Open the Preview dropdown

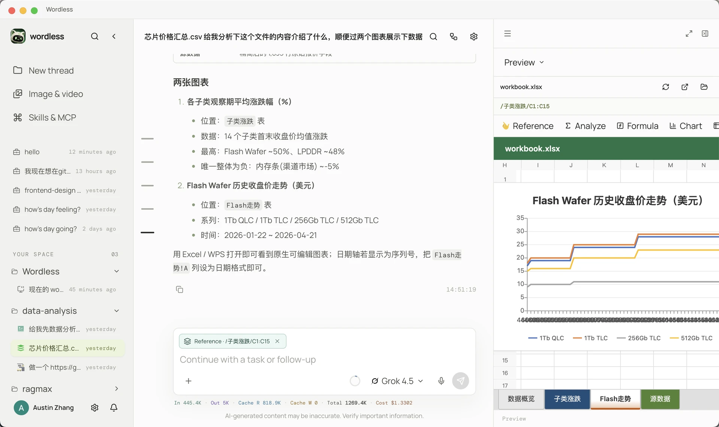click(x=524, y=63)
